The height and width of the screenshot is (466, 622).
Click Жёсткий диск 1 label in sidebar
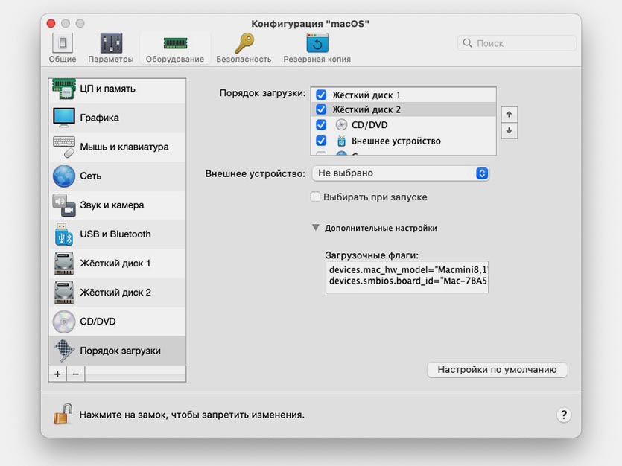(115, 263)
